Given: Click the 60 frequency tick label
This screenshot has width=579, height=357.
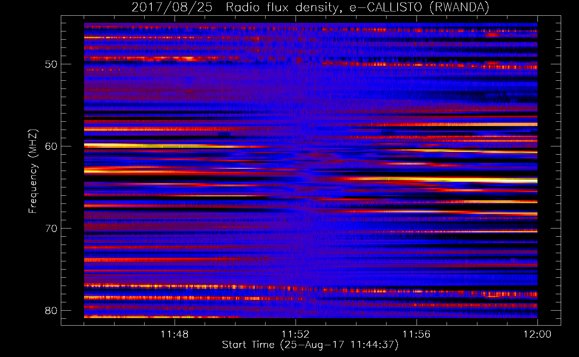Looking at the screenshot, I should click(x=51, y=147).
